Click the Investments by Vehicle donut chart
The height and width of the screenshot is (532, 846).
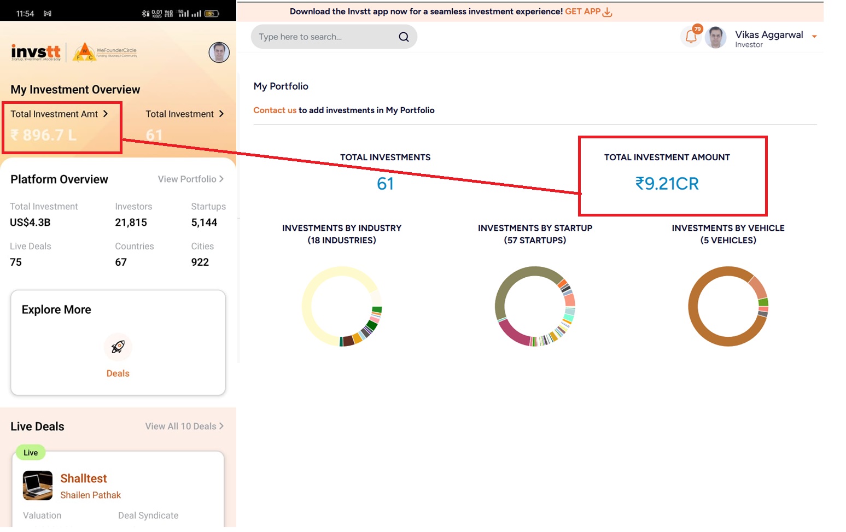pos(728,306)
